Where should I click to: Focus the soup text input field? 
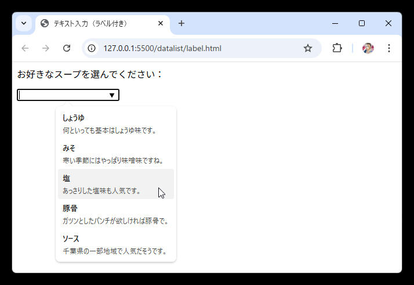[x=62, y=95]
